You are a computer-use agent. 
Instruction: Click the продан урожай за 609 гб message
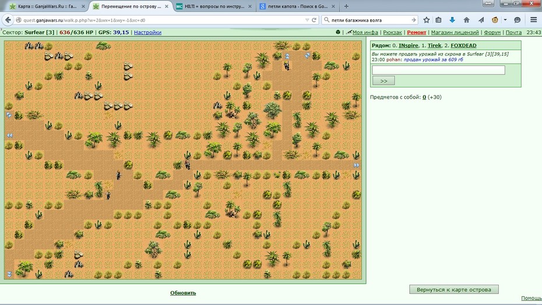(433, 59)
